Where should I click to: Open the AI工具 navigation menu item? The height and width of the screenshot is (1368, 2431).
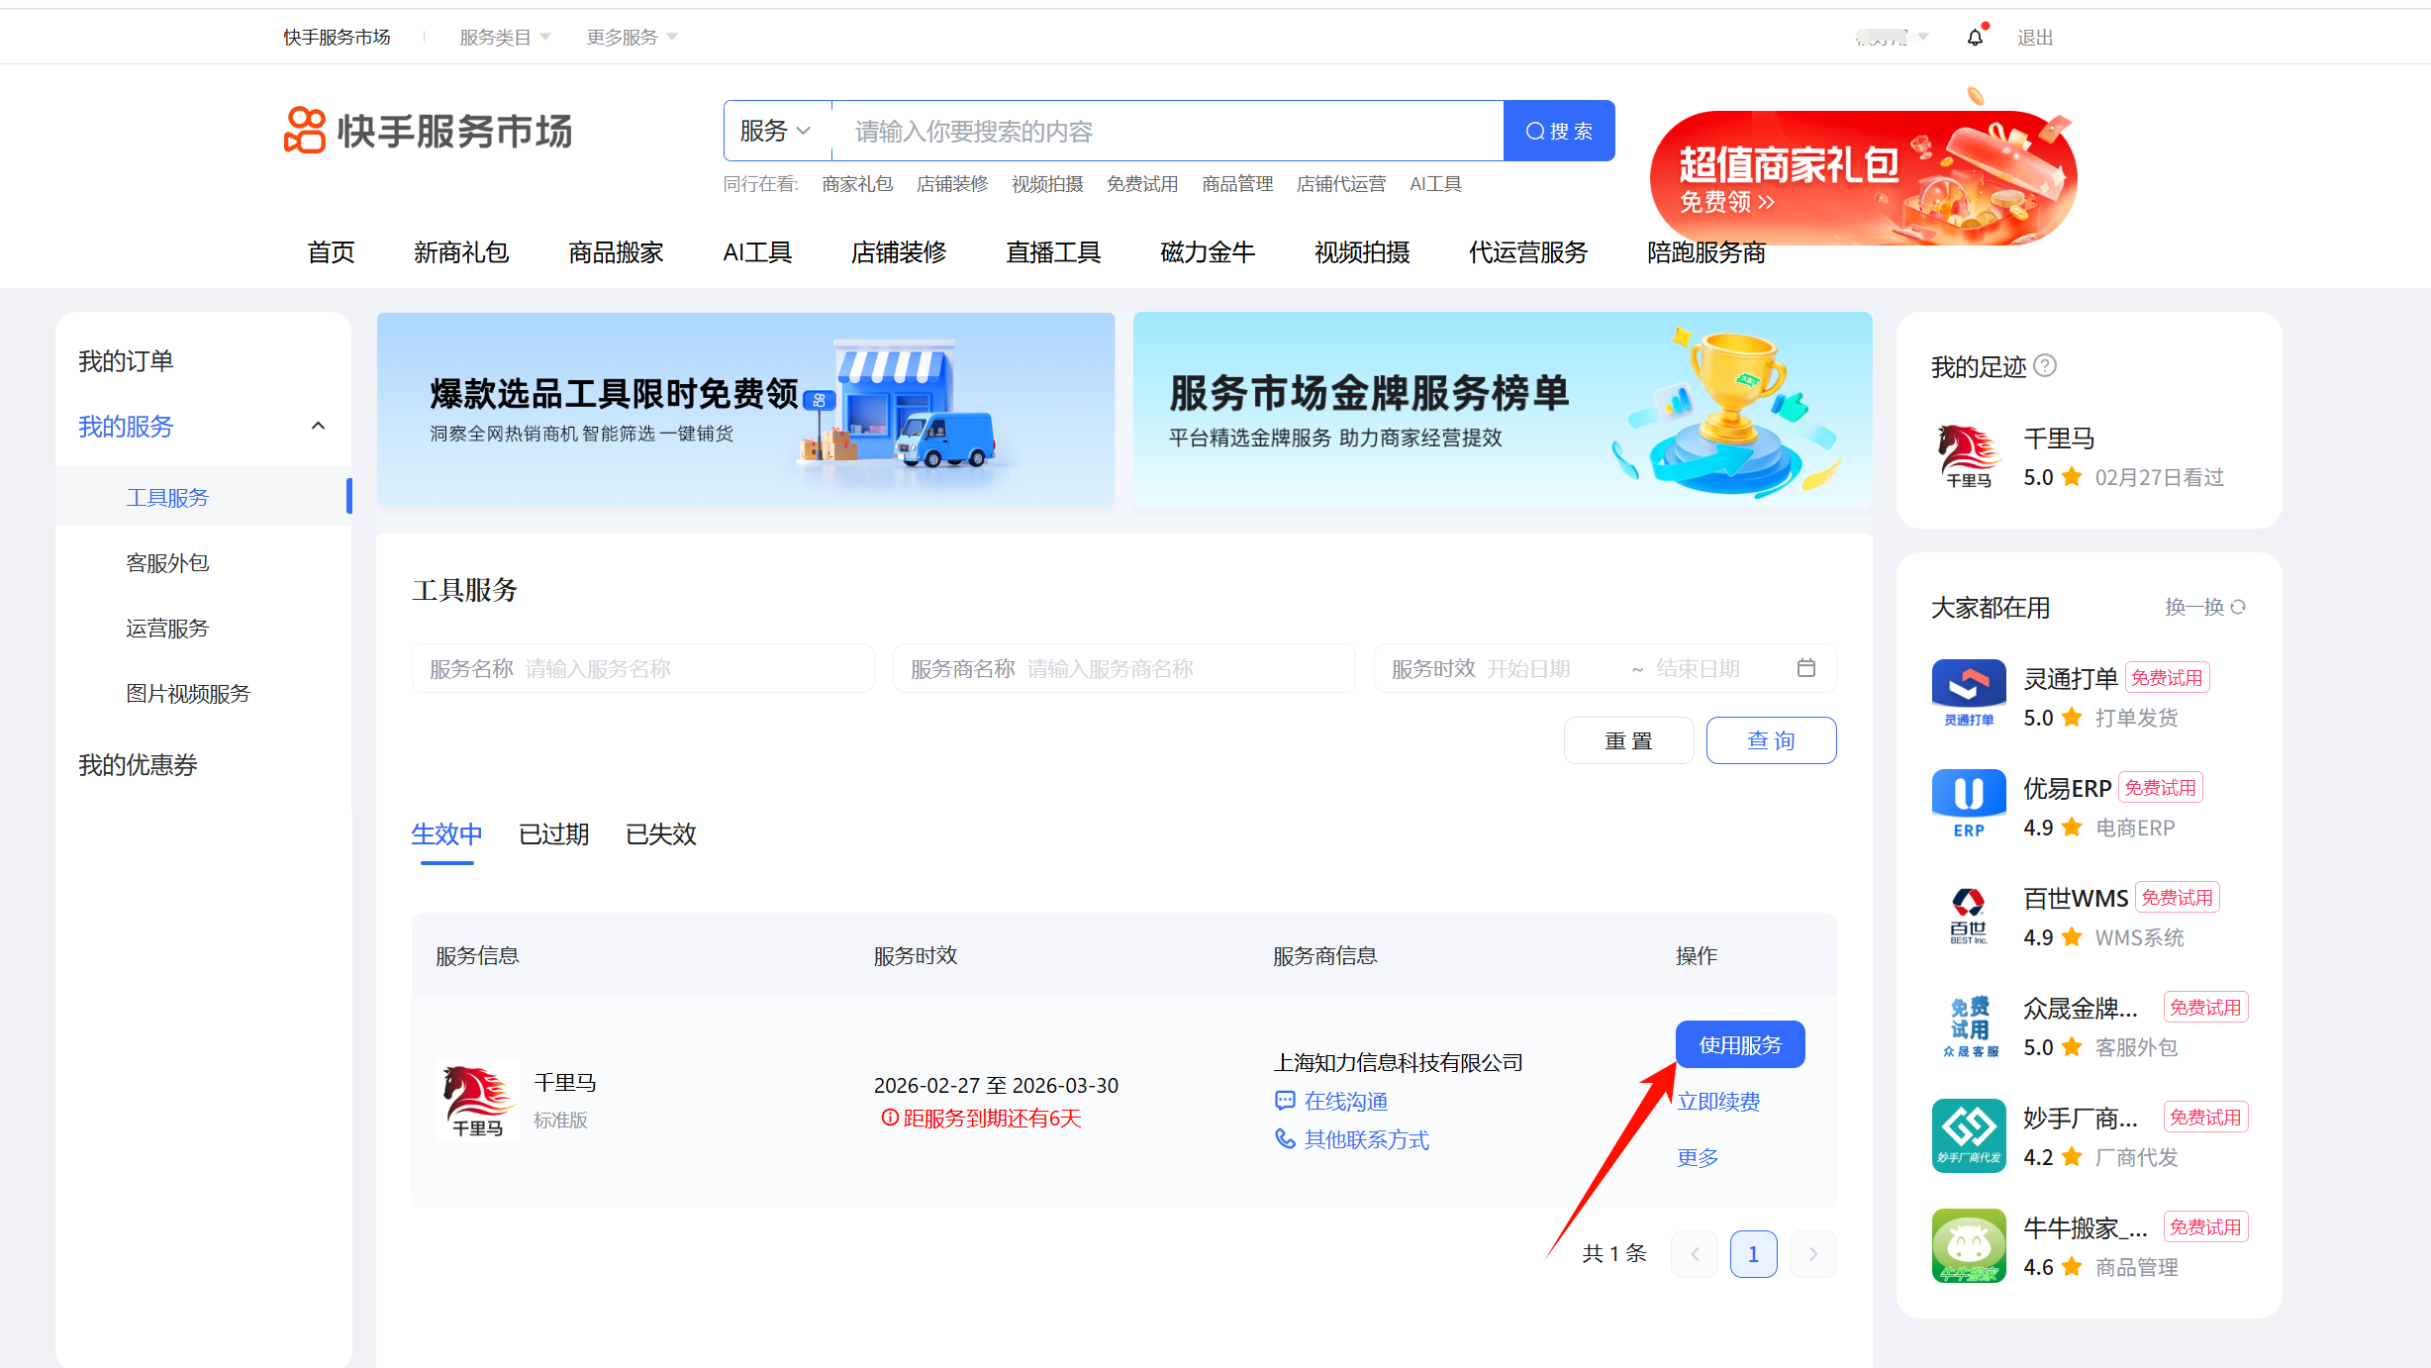pos(757,252)
